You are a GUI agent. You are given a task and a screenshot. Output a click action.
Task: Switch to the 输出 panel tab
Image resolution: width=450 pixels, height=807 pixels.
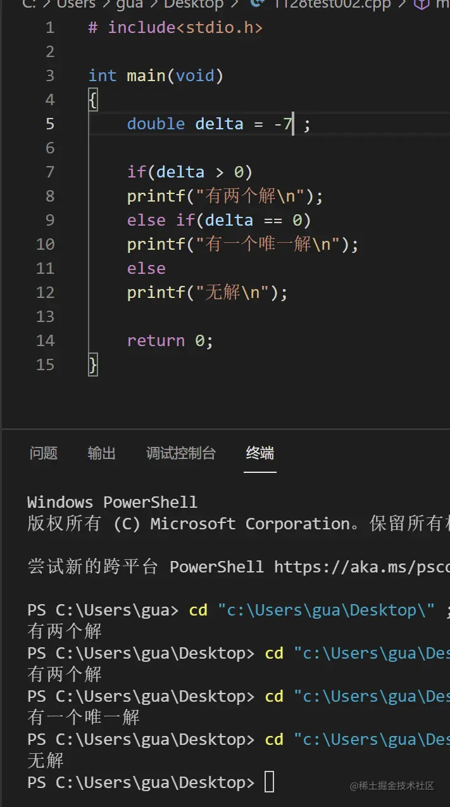point(102,453)
